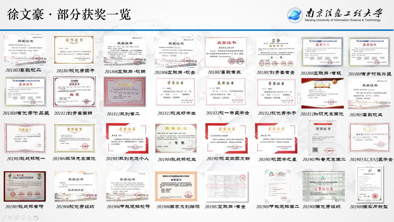
Task: Click the video recording camera icon
Action: click(36, 218)
